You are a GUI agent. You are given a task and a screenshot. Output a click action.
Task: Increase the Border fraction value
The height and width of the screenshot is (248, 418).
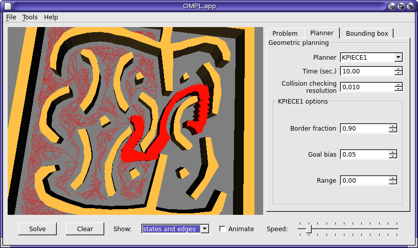(392, 126)
